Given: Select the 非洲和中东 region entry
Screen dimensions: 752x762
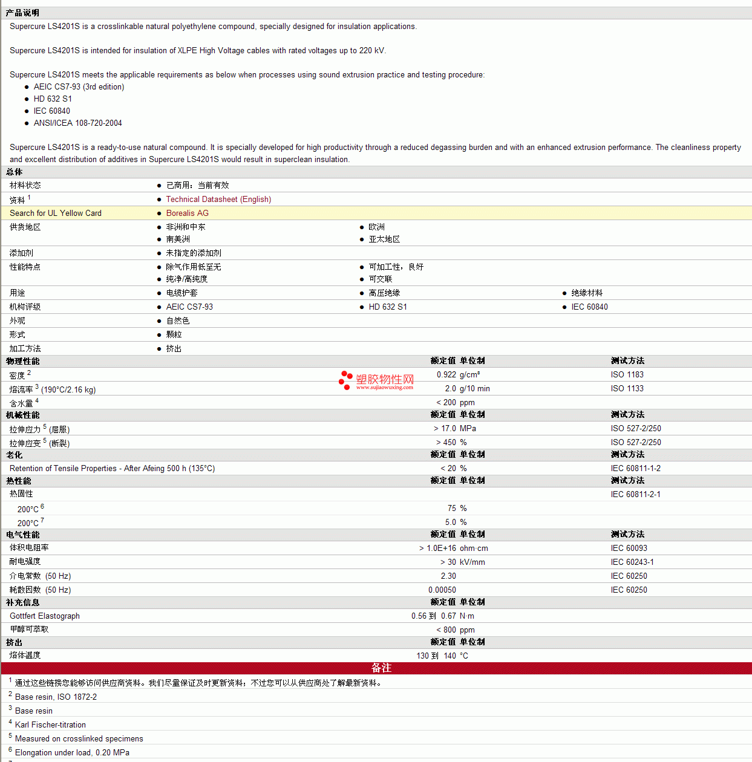Looking at the screenshot, I should click(x=186, y=227).
